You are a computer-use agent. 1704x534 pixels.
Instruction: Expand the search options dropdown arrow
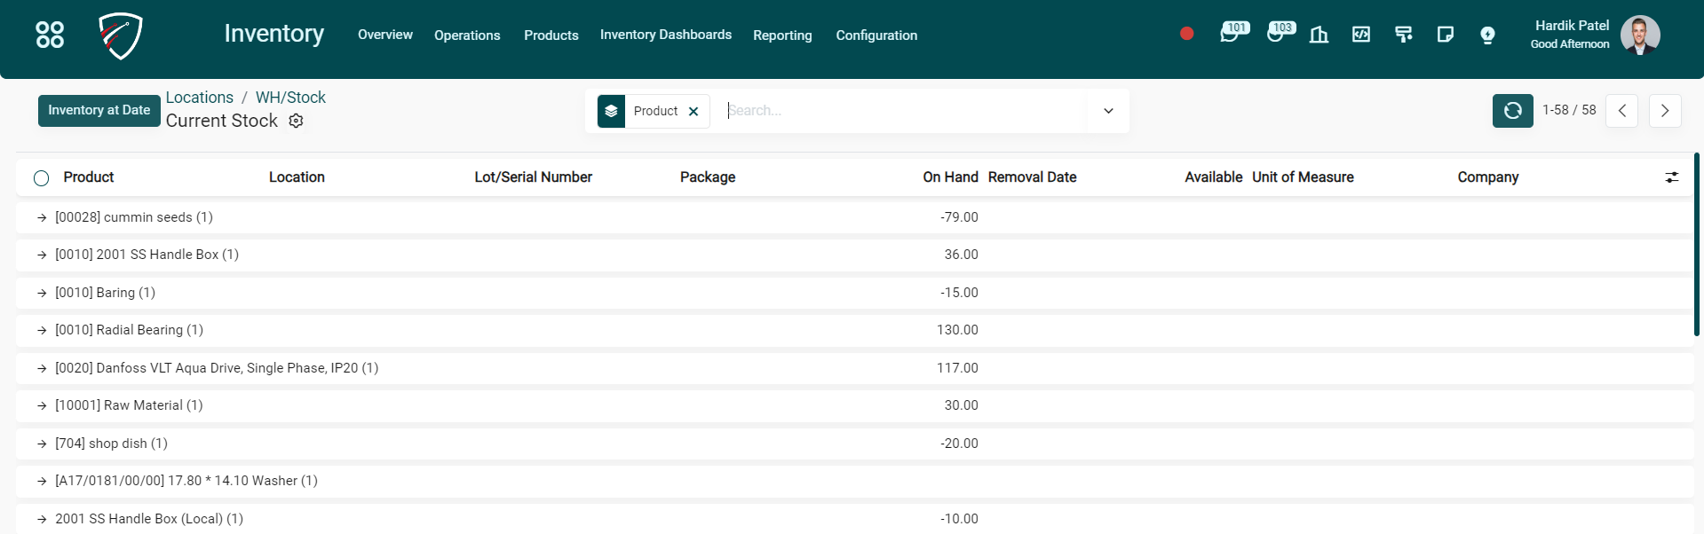point(1108,111)
